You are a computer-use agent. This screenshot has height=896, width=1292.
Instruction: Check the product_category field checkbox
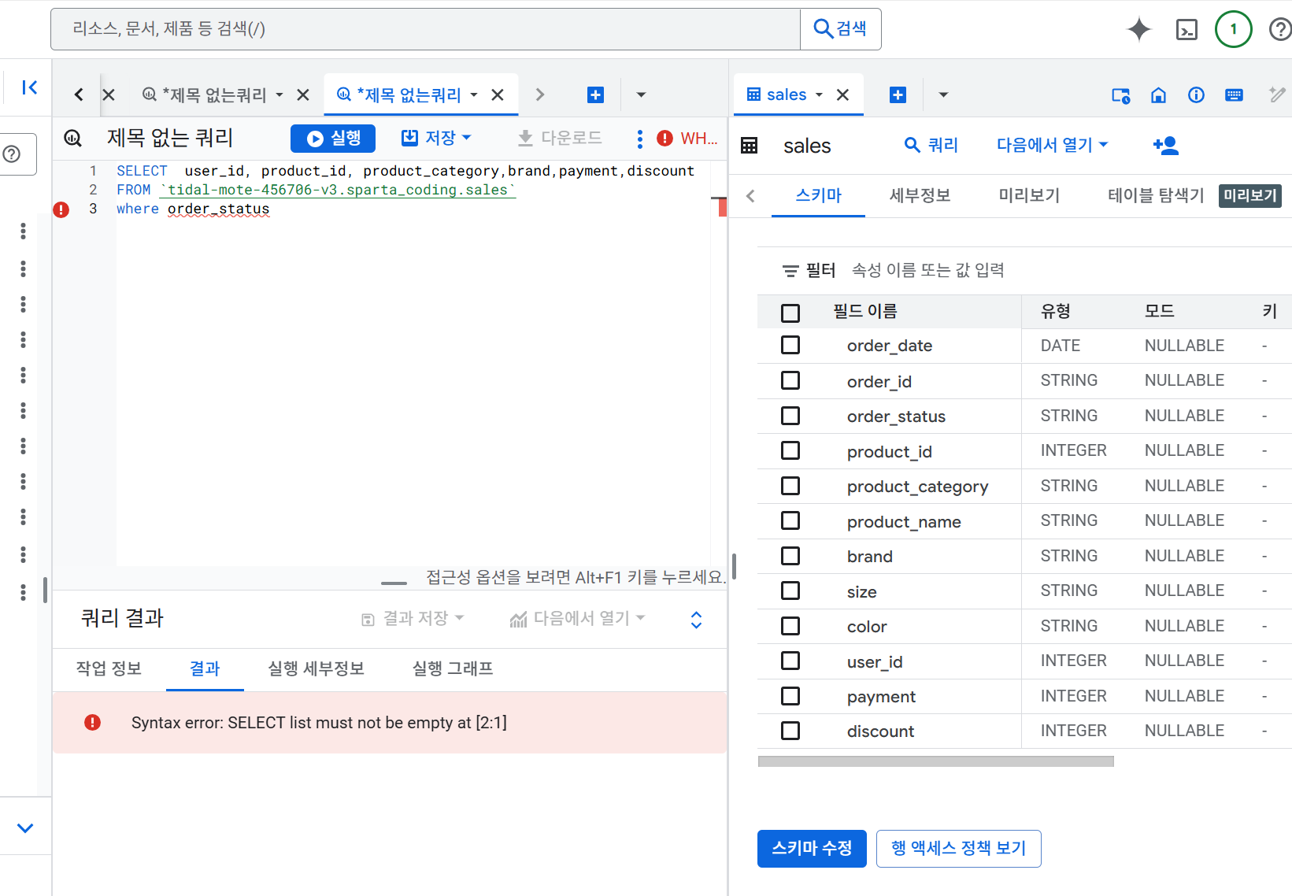pos(790,486)
